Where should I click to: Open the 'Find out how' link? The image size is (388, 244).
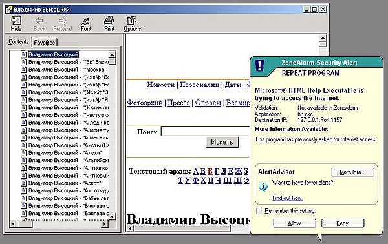287,198
